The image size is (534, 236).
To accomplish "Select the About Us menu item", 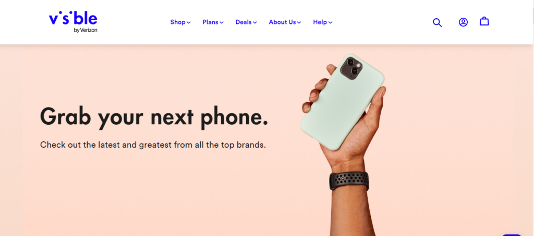I will (285, 22).
